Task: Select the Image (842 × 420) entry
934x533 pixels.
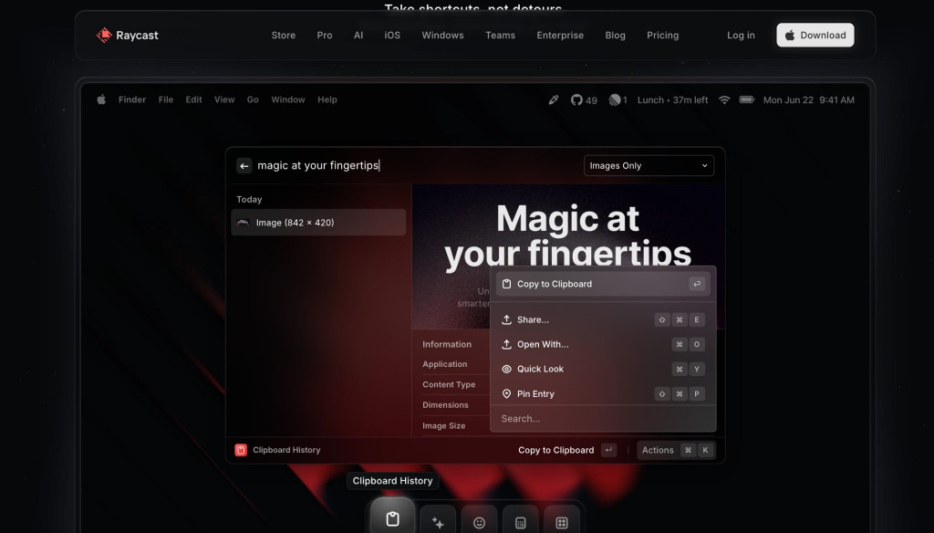Action: coord(318,223)
